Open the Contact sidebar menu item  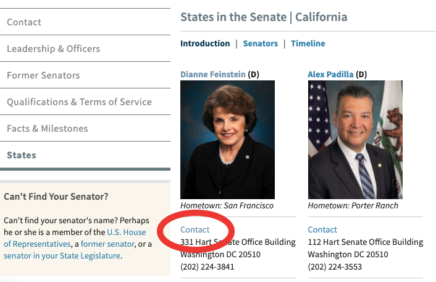85,22
